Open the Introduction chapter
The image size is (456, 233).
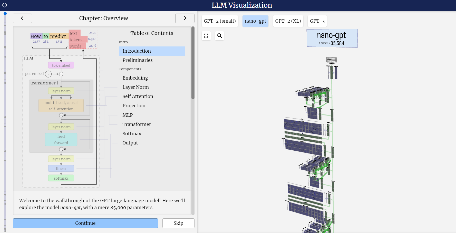(x=152, y=51)
